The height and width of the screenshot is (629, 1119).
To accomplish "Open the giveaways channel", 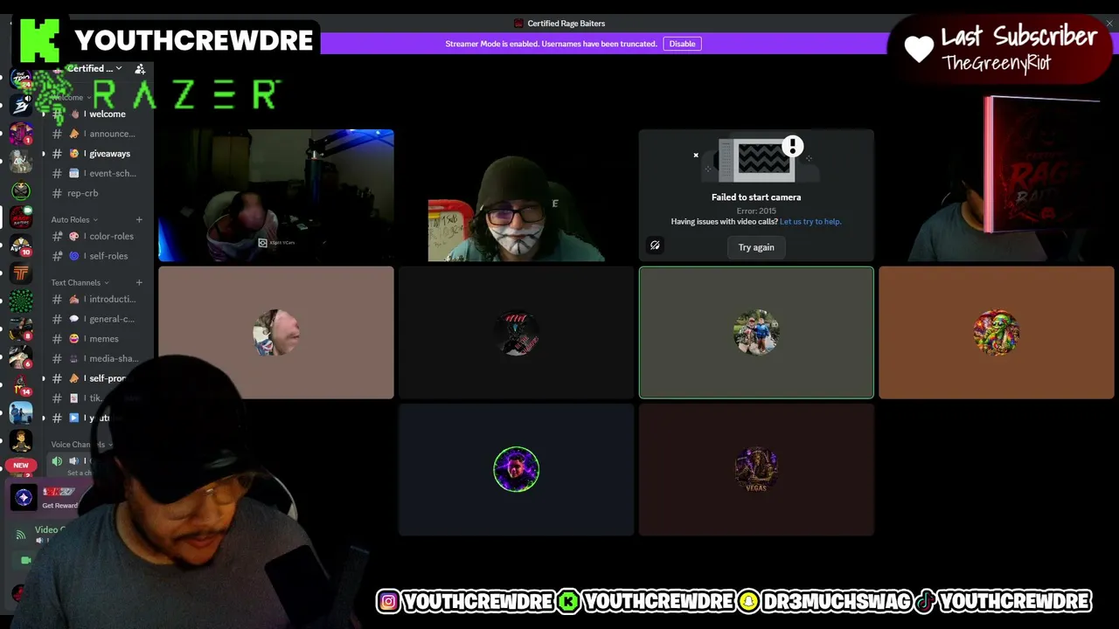I will [x=100, y=154].
